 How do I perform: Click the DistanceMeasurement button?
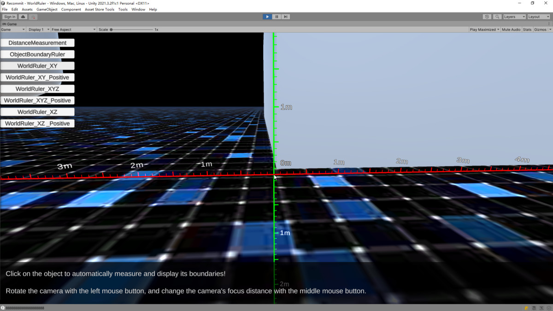coord(37,43)
